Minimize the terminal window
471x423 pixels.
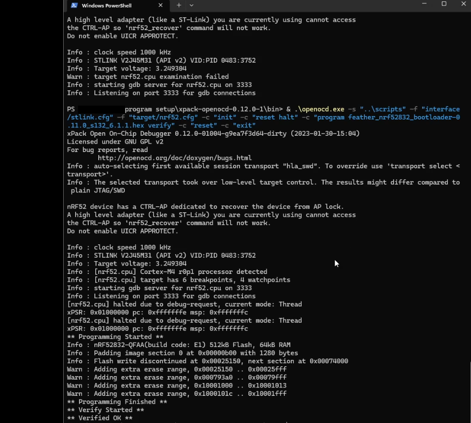click(x=424, y=3)
